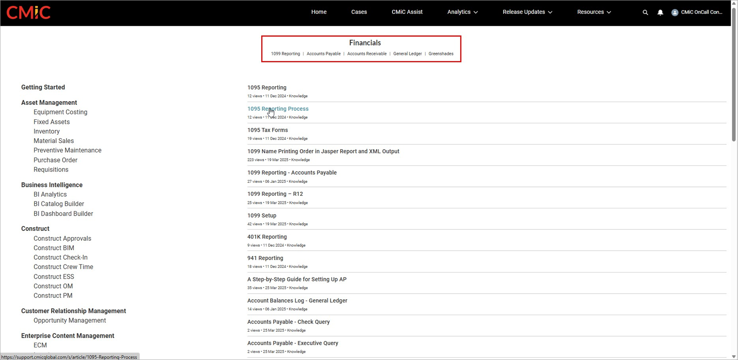Click the scrollbar up arrow

click(x=734, y=3)
